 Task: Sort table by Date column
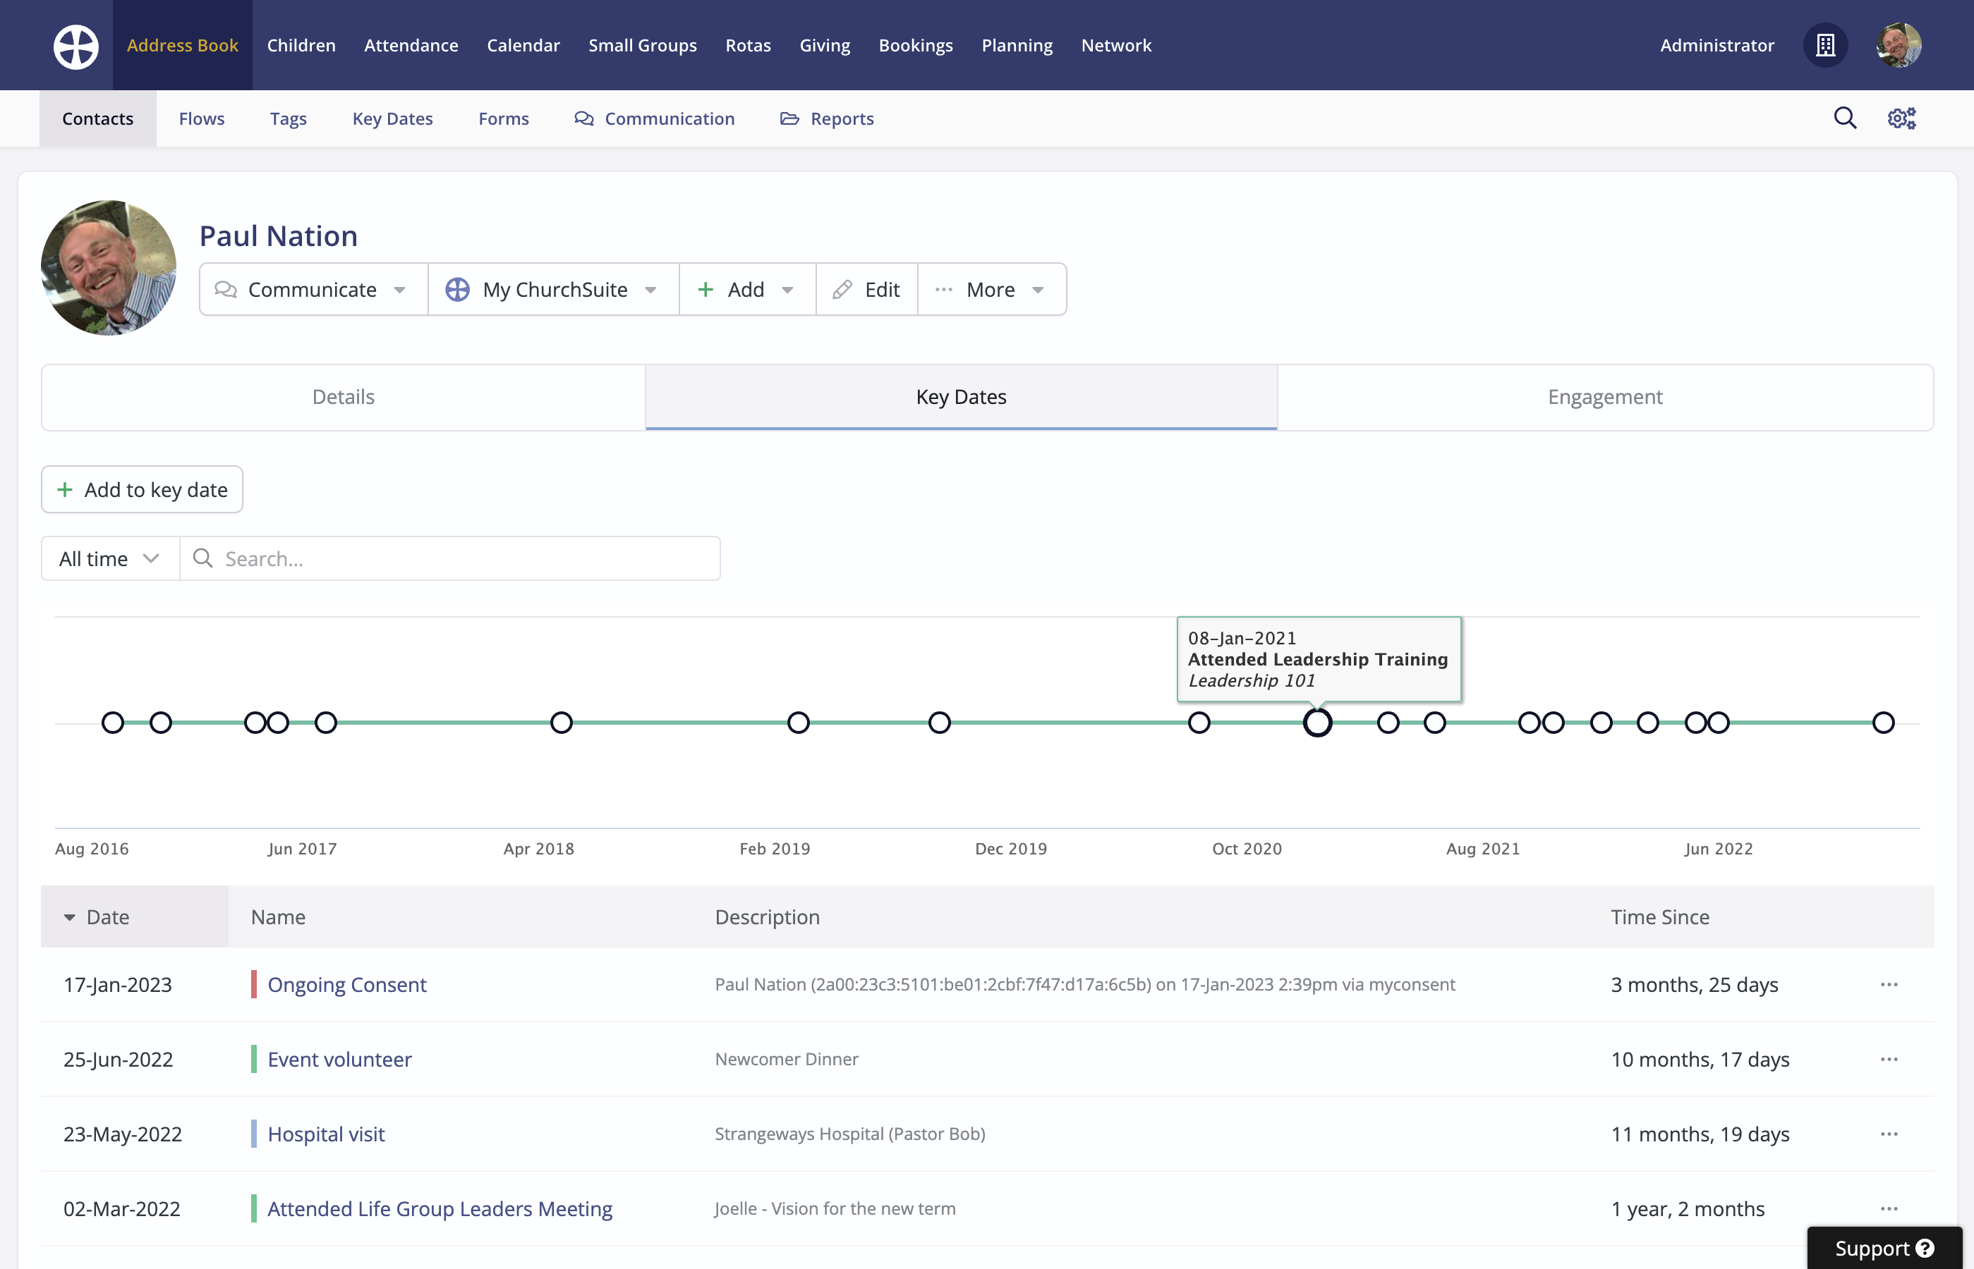pos(107,917)
